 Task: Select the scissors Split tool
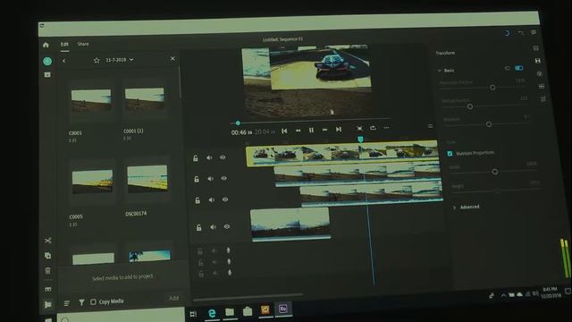(x=47, y=241)
